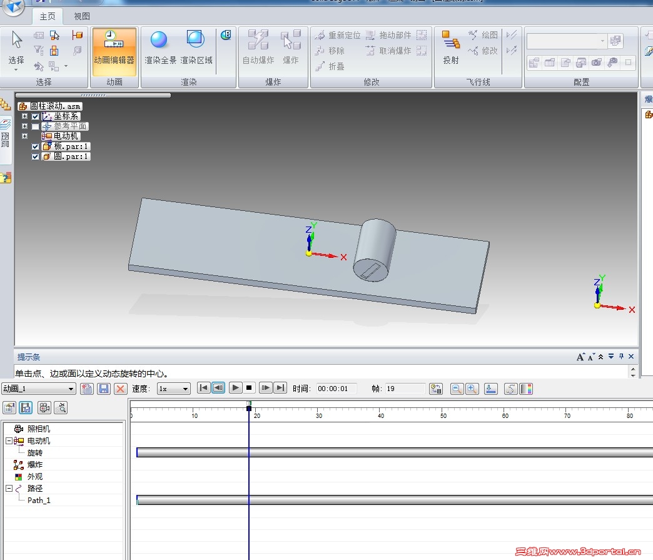Click the 旋转 motor duration bar
The width and height of the screenshot is (653, 560).
coord(395,452)
